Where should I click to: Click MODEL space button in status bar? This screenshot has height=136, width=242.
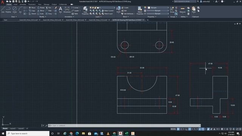(x=173, y=129)
